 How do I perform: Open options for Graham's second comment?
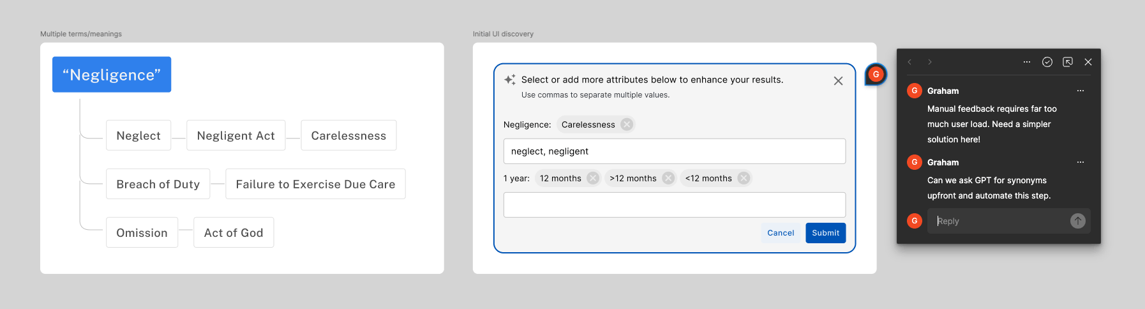point(1081,162)
